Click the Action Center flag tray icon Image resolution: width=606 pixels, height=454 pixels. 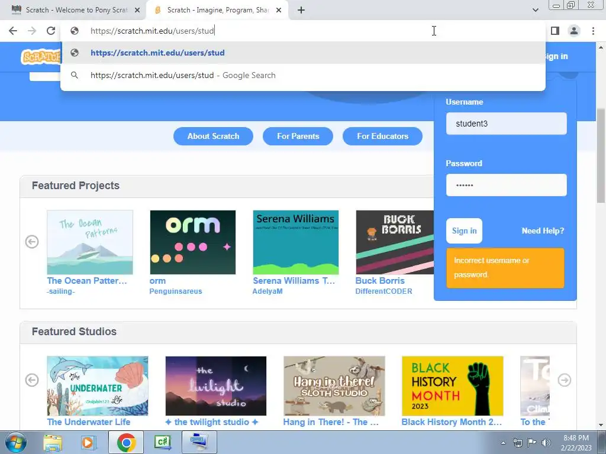(x=532, y=443)
